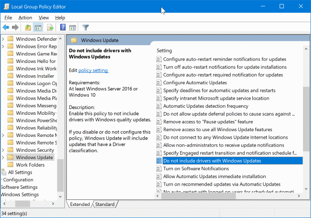Expand the Windows Defender tree node
The width and height of the screenshot is (311, 218).
(3, 39)
